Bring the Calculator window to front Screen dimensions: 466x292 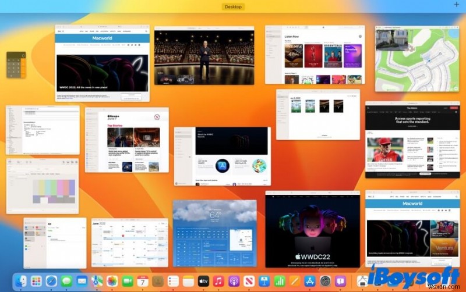pos(16,65)
